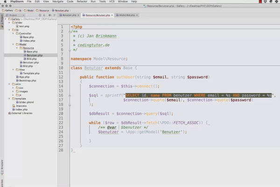Expand the js folder

click(x=13, y=95)
